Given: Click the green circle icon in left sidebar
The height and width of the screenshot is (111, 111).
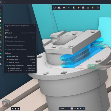Looking at the screenshot, I should [x=1, y=14].
